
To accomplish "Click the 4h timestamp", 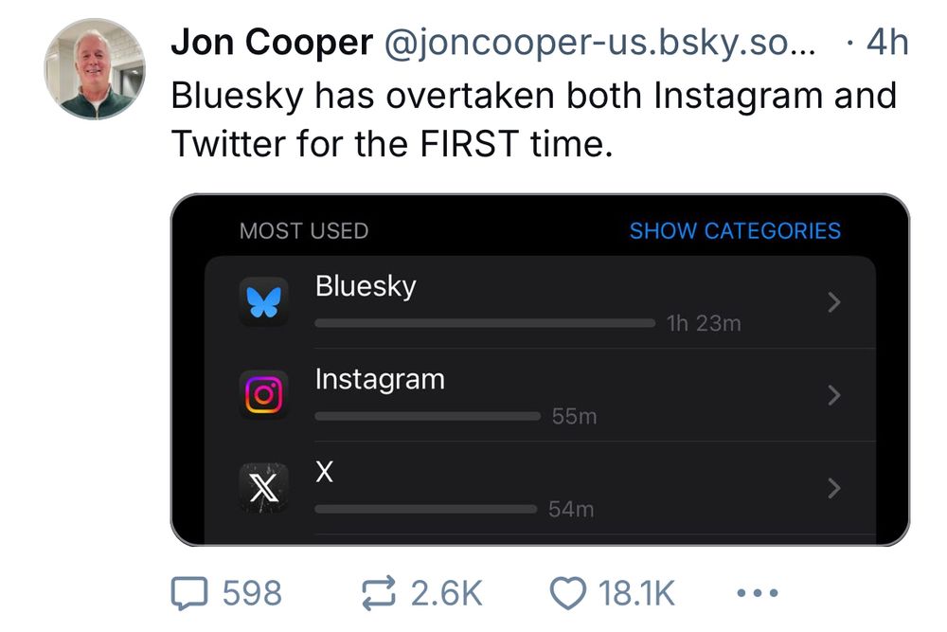I will 887,43.
